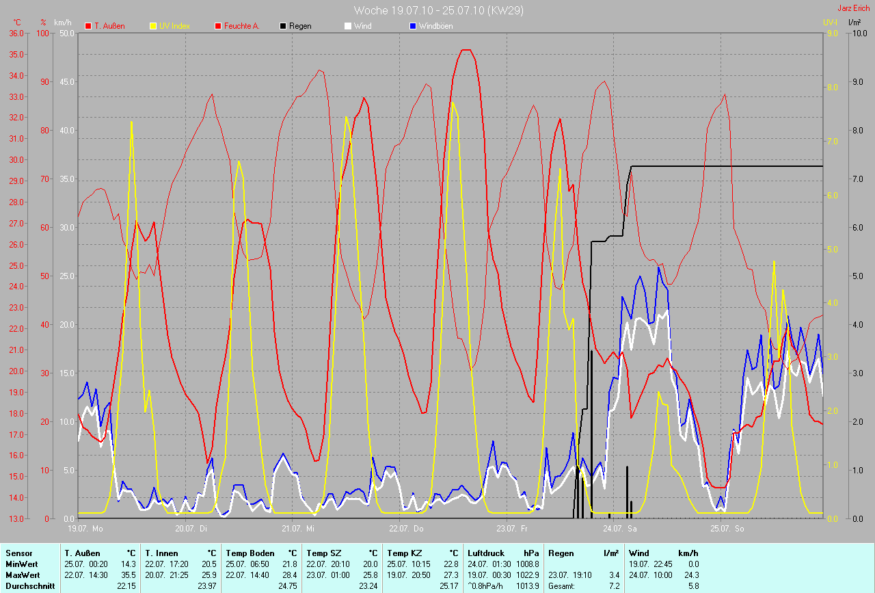Viewport: 875px width, 593px height.
Task: Click the "24.07. Sa" date axis label
Action: point(619,529)
